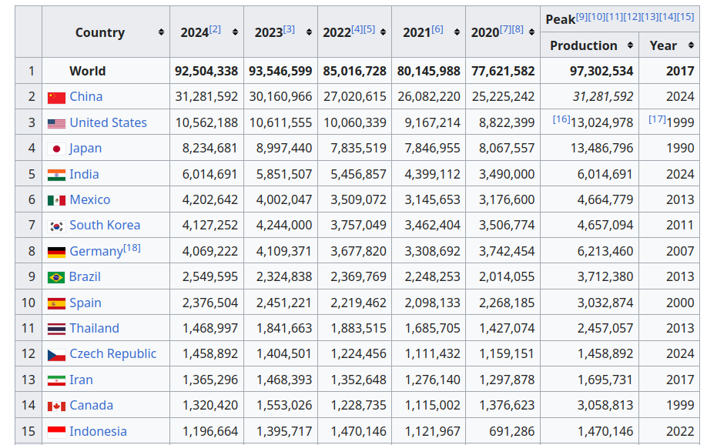Open citation [16] in United States row

click(x=561, y=119)
